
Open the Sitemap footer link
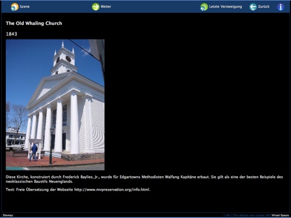pyautogui.click(x=8, y=215)
